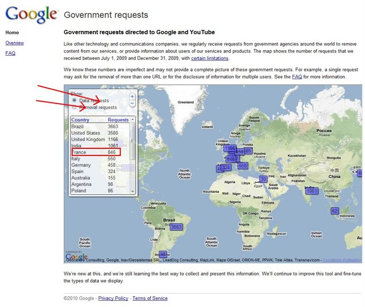Viewport: 365px width, 307px height.
Task: Sort the table by Country header
Action: pos(80,120)
